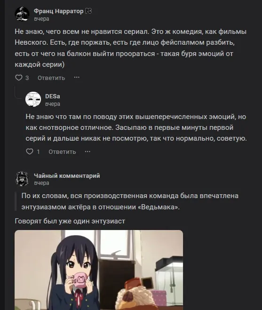Image resolution: width=262 pixels, height=310 pixels.
Task: Open the username Чайный комментарий
Action: tap(67, 175)
